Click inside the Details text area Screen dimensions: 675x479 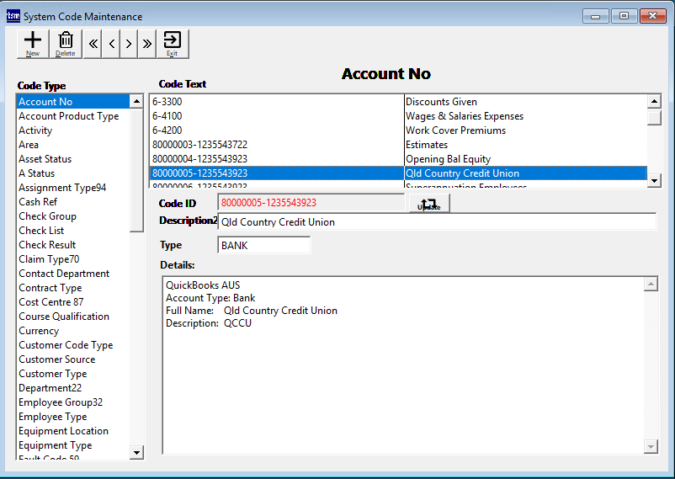[x=402, y=379]
